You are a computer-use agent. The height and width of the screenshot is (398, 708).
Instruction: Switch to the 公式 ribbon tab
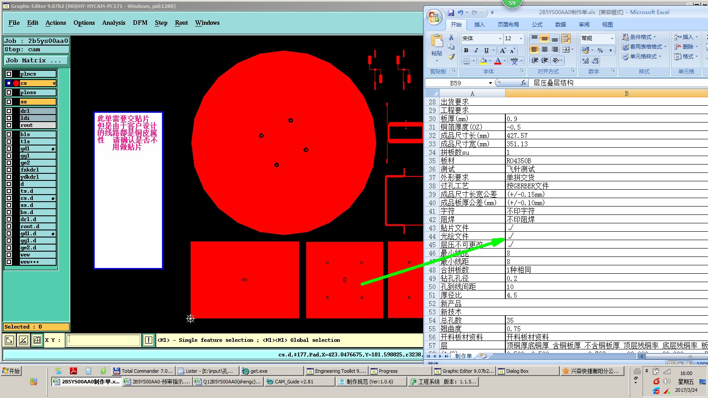coord(537,25)
